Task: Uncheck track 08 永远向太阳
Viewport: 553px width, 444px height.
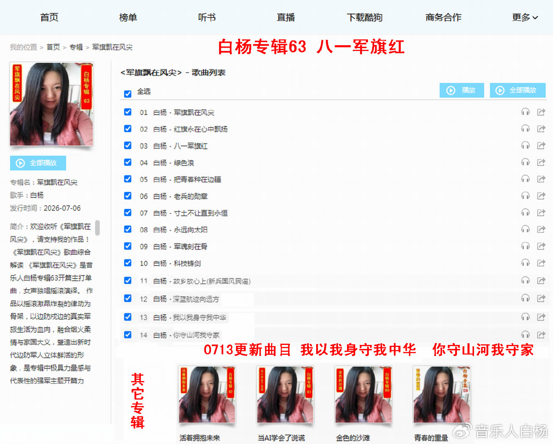Action: coord(128,229)
